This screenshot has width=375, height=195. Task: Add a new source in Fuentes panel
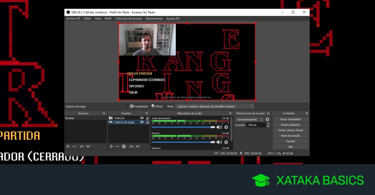point(111,146)
